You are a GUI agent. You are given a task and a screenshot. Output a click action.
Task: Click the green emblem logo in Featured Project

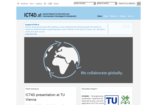click(125, 100)
